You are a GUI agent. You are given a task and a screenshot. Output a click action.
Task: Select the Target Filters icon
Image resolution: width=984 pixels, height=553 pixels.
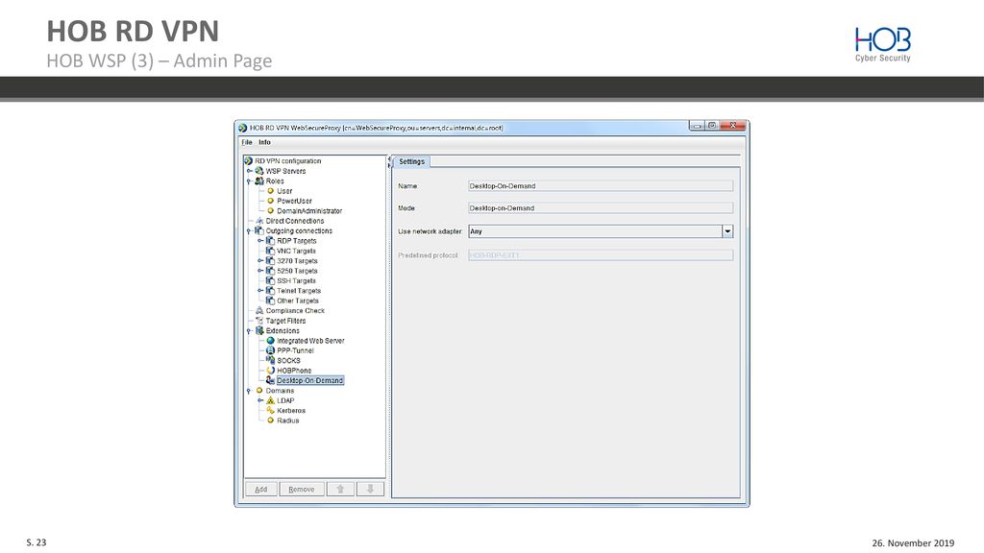(259, 321)
